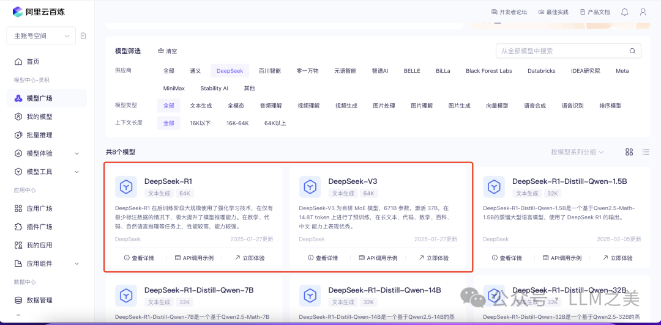The width and height of the screenshot is (661, 325).
Task: Click 立即体验 on DeepSeek-R1 card
Action: pos(250,258)
